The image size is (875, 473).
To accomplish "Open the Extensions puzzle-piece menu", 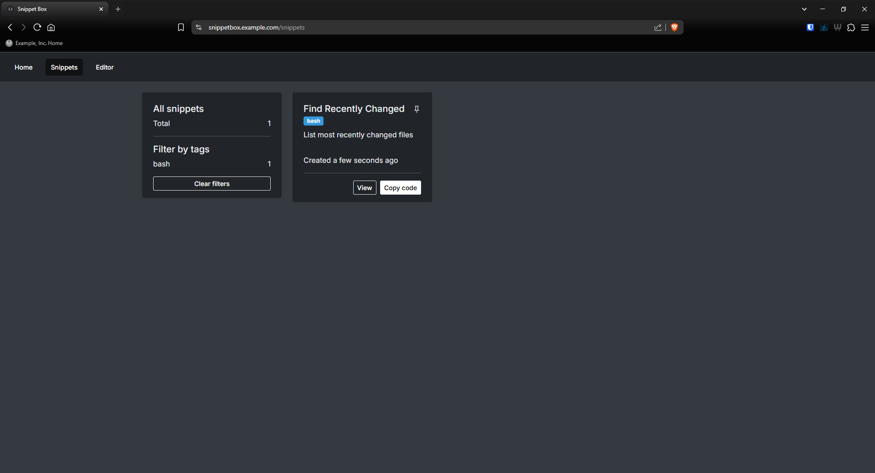I will tap(851, 27).
